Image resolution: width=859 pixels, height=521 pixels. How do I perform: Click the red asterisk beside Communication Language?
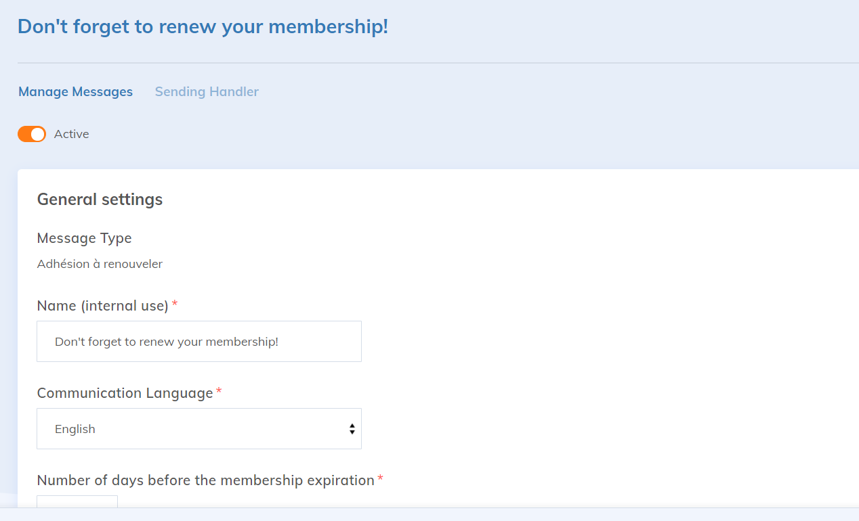219,392
